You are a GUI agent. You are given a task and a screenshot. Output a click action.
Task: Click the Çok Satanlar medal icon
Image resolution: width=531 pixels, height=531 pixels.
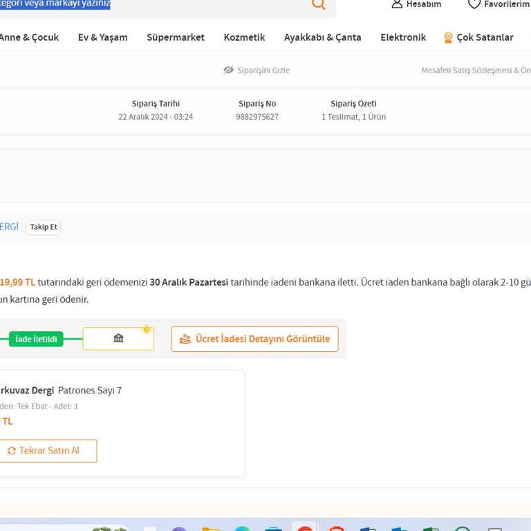pyautogui.click(x=448, y=37)
